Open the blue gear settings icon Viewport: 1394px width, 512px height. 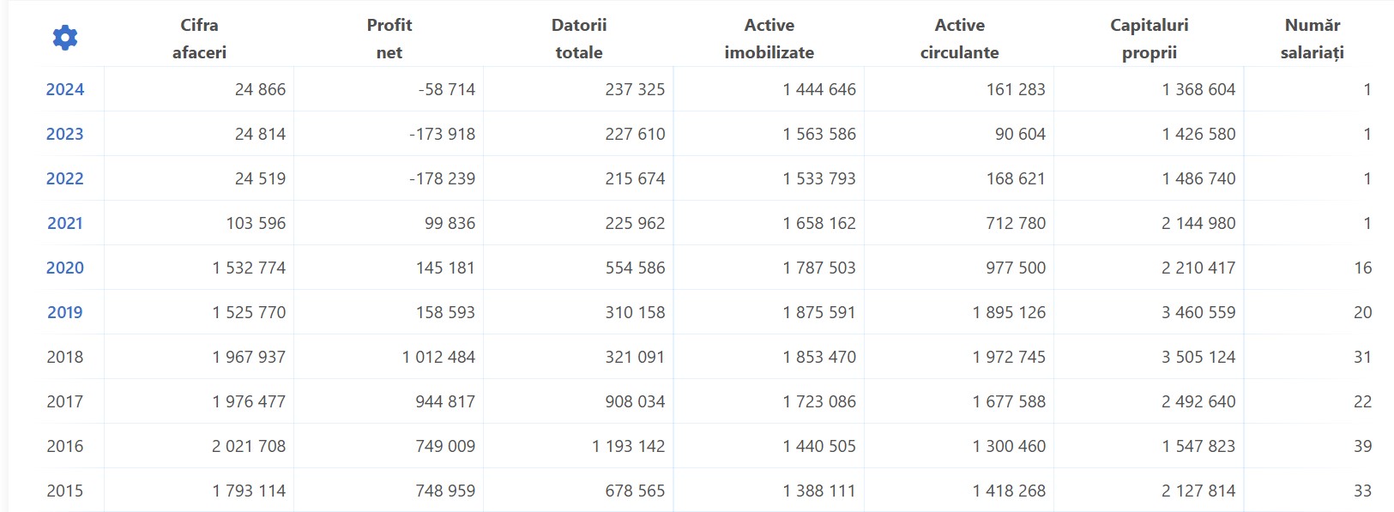click(65, 37)
